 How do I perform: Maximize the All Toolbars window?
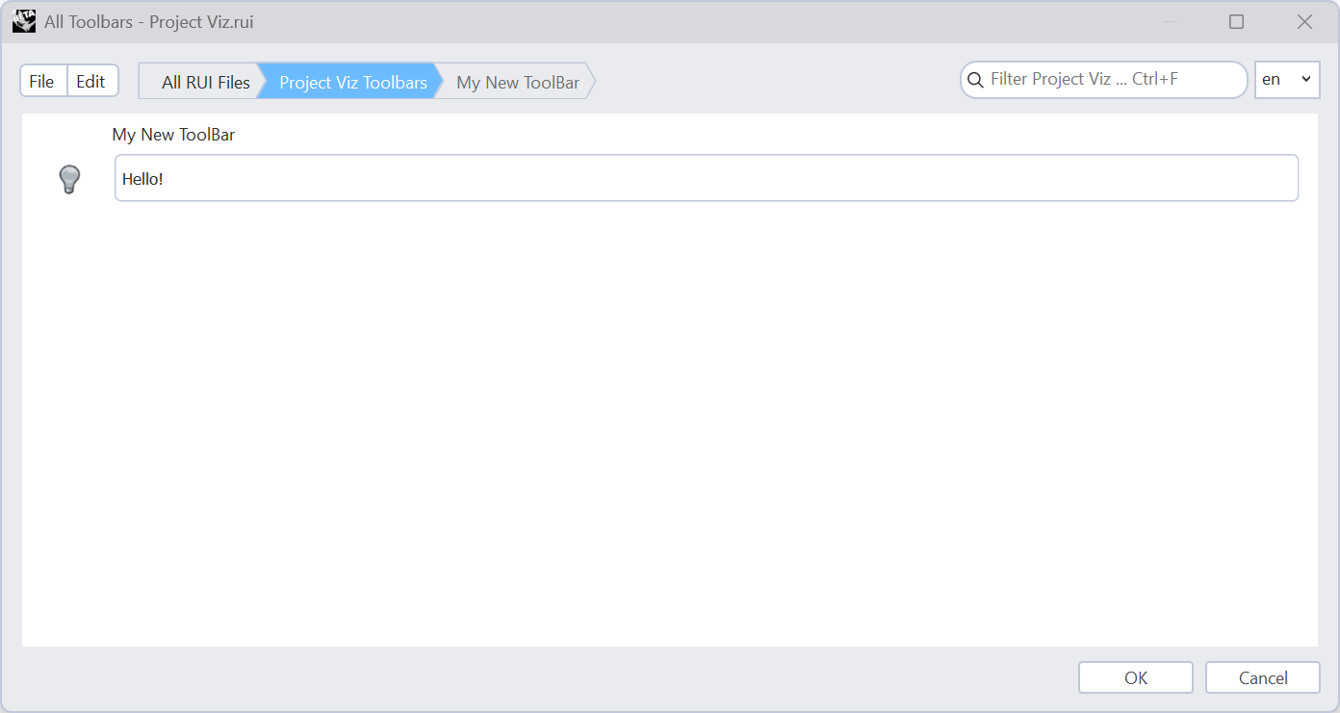[x=1237, y=21]
